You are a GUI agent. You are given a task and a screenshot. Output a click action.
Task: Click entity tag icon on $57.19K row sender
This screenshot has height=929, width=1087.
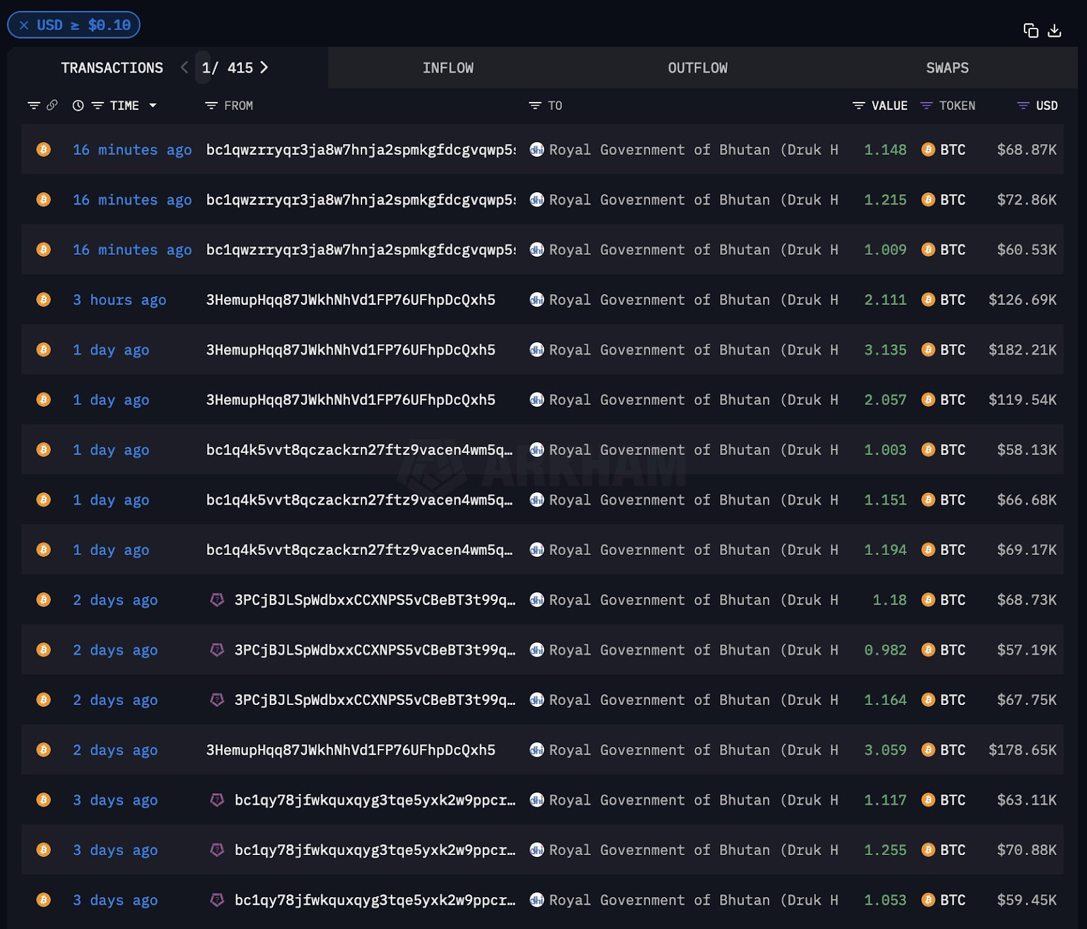pos(217,650)
